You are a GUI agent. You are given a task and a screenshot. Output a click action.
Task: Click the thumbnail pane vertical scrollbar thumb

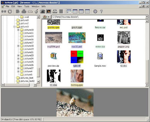pyautogui.click(x=147, y=71)
